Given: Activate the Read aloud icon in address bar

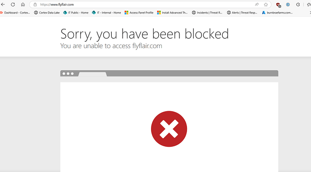Looking at the screenshot, I should 257,5.
